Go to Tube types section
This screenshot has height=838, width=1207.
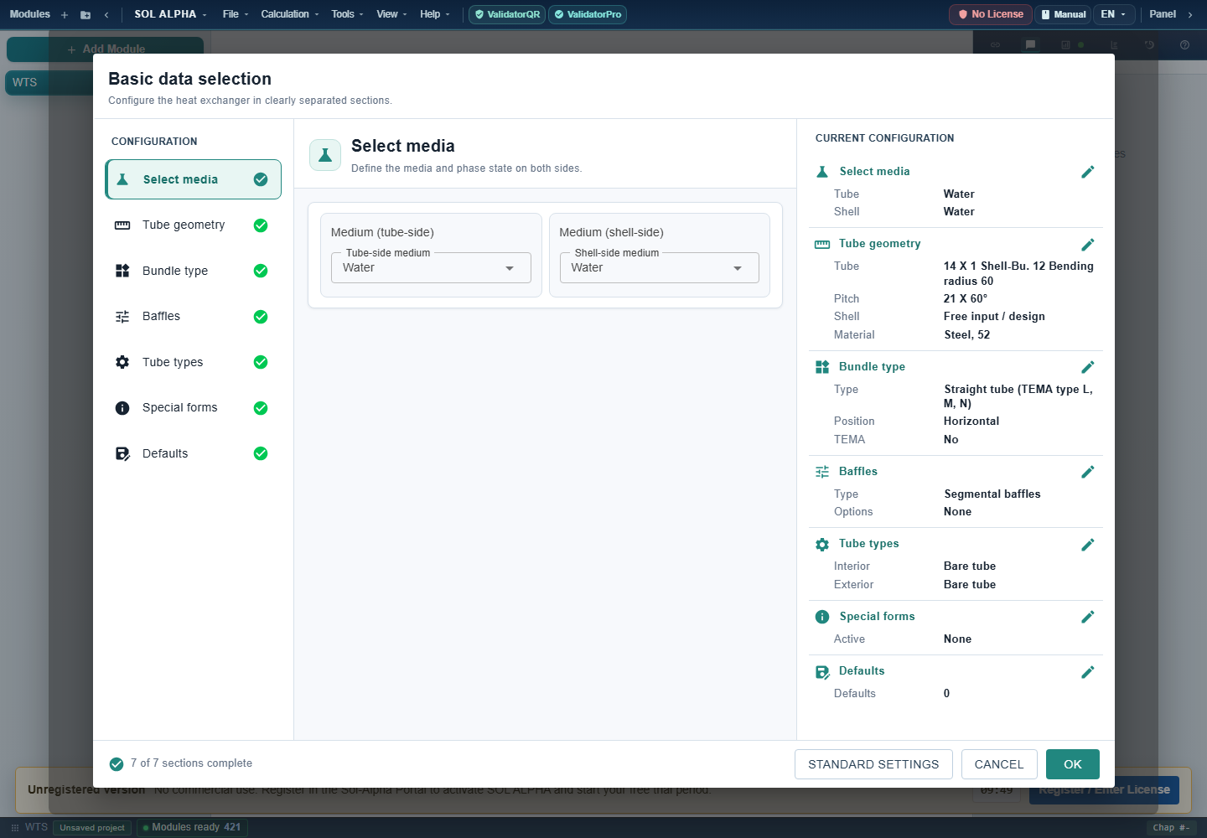click(x=193, y=362)
